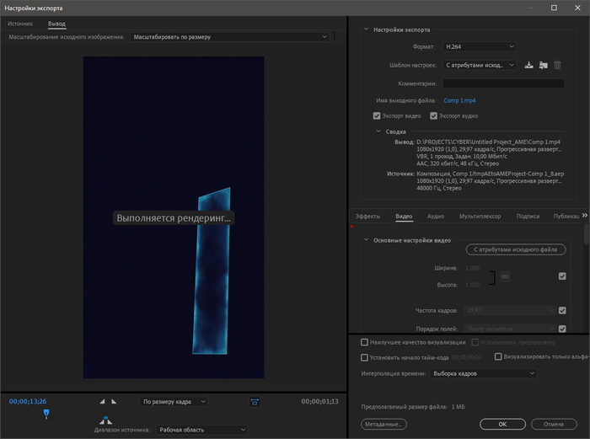590x439 pixels.
Task: Click the aspect ratio correction icon
Action: [x=255, y=402]
